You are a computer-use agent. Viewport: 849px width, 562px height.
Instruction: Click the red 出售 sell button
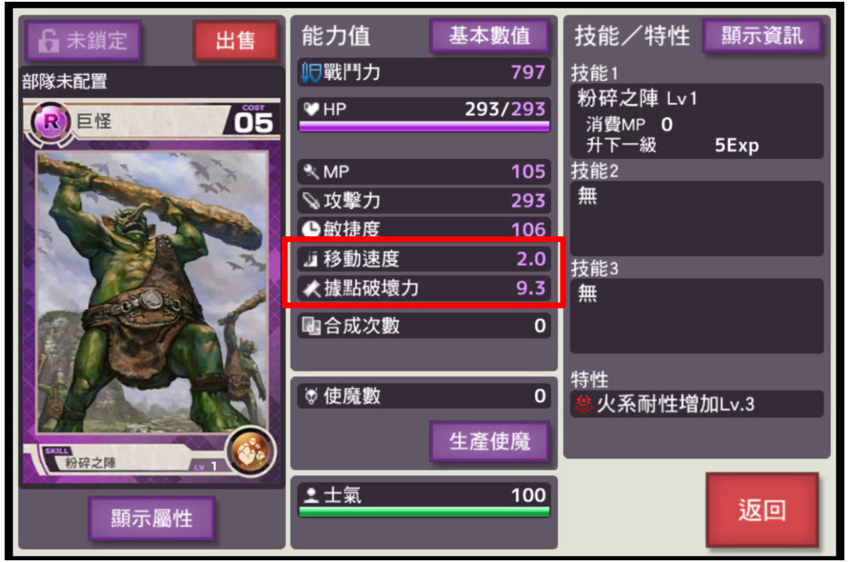point(236,41)
